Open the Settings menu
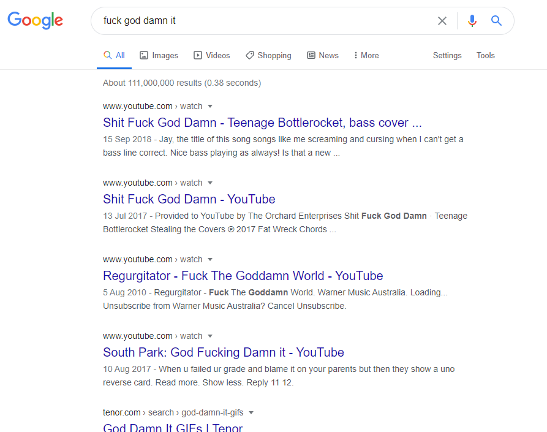The width and height of the screenshot is (547, 432). pos(447,55)
